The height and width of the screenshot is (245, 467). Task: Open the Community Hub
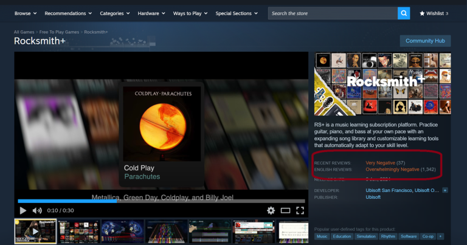[425, 41]
